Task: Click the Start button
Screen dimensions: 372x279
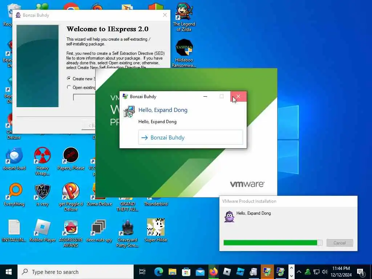Action: (x=9, y=272)
